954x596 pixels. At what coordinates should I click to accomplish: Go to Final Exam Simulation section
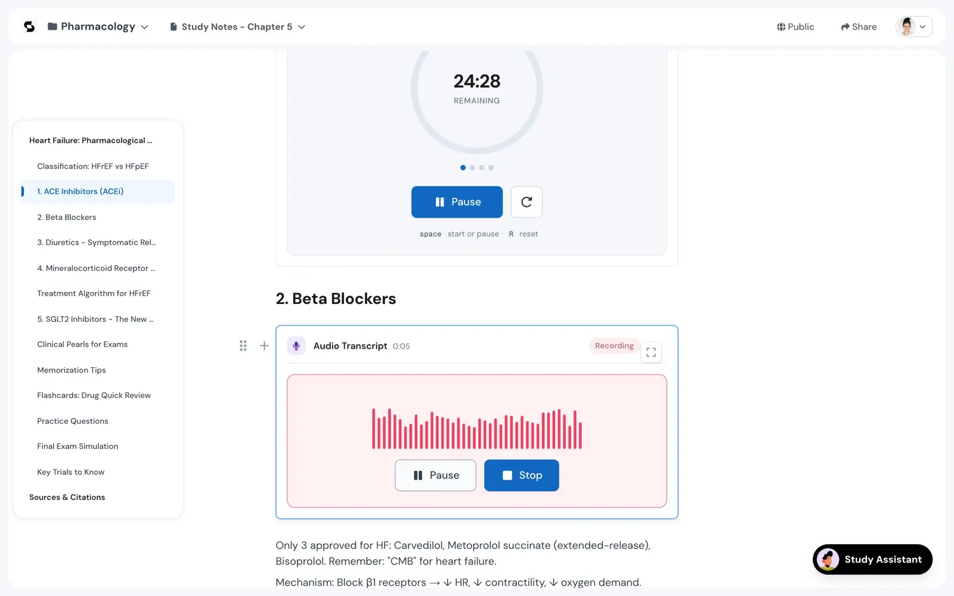click(78, 446)
